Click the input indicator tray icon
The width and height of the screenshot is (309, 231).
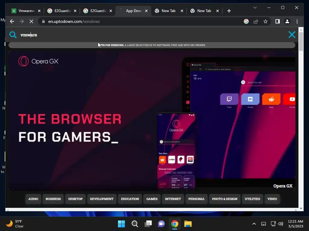[263, 224]
